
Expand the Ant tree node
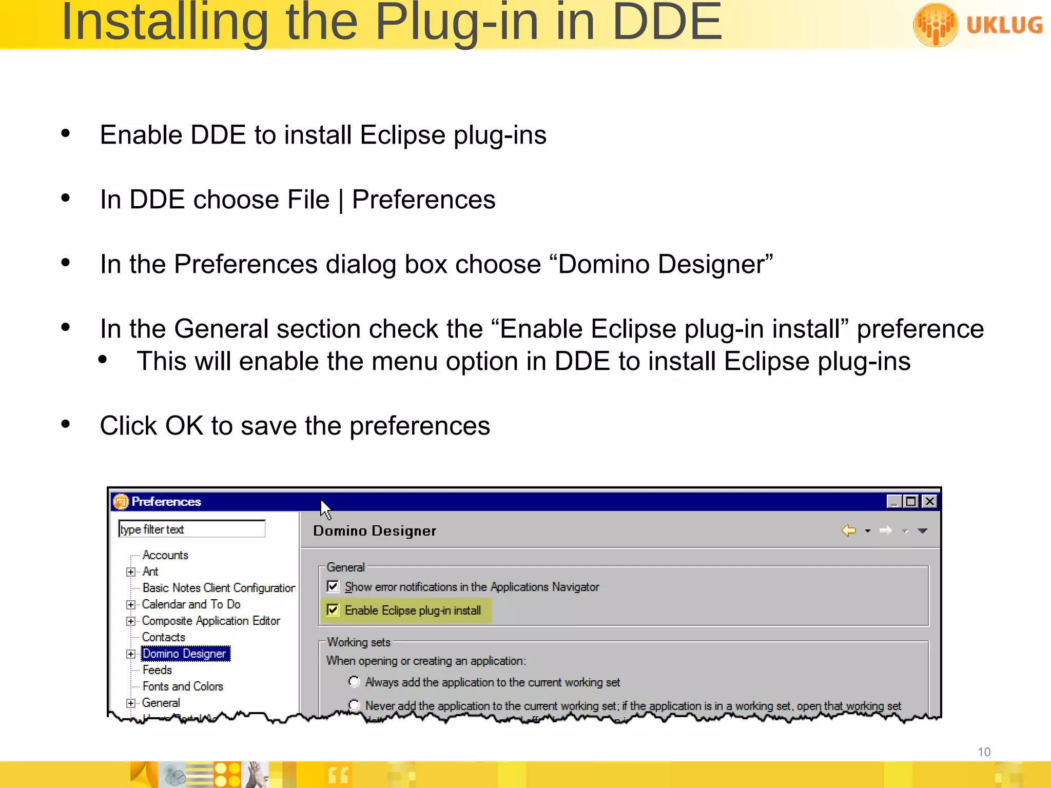tap(131, 572)
